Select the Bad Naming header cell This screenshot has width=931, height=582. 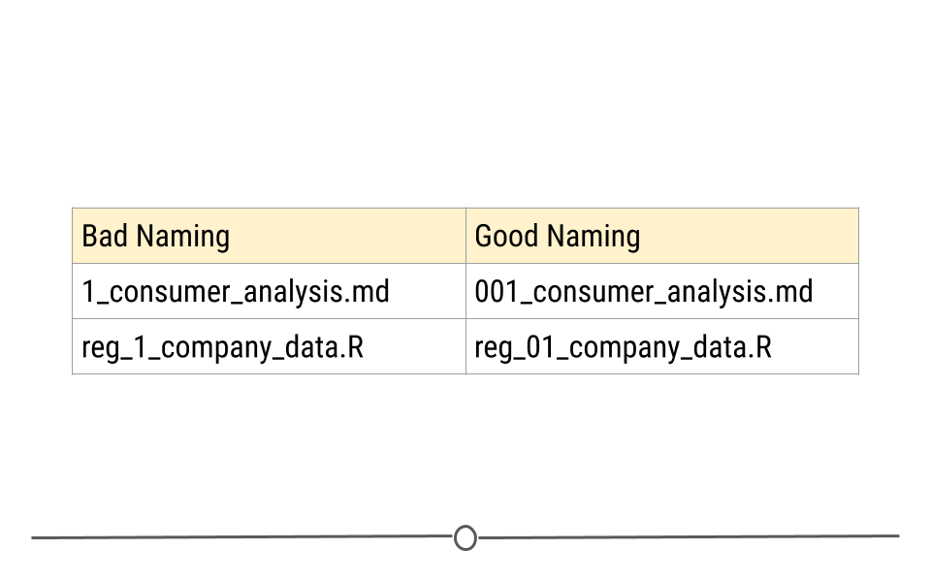(x=269, y=236)
